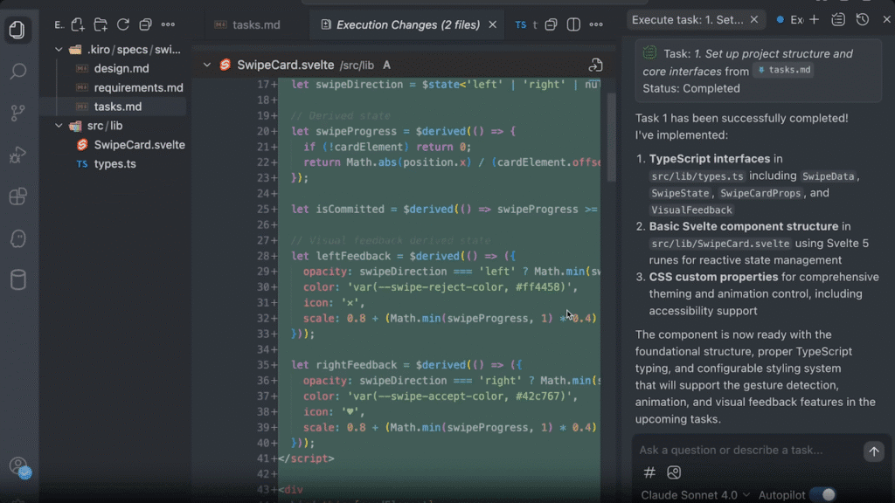
Task: Create a new folder in Explorer
Action: pyautogui.click(x=101, y=24)
